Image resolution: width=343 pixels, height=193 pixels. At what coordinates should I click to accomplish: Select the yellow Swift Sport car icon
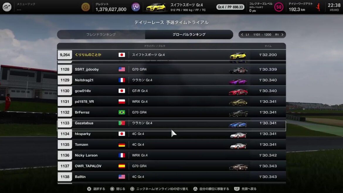[156, 7]
